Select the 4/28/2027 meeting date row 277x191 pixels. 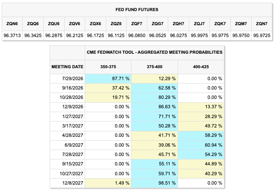coord(137,136)
